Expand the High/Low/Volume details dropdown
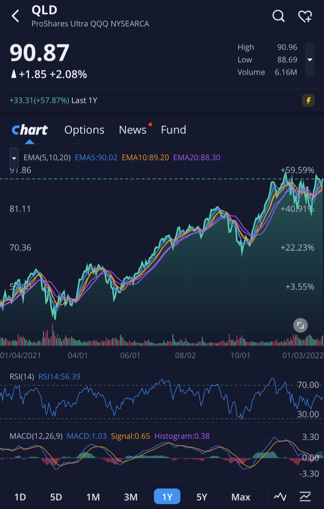The height and width of the screenshot is (509, 324). pyautogui.click(x=310, y=59)
